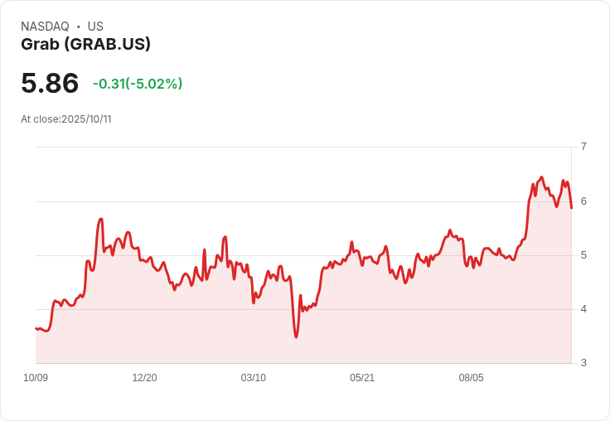Select the 08/05 date on the axis

(x=471, y=378)
